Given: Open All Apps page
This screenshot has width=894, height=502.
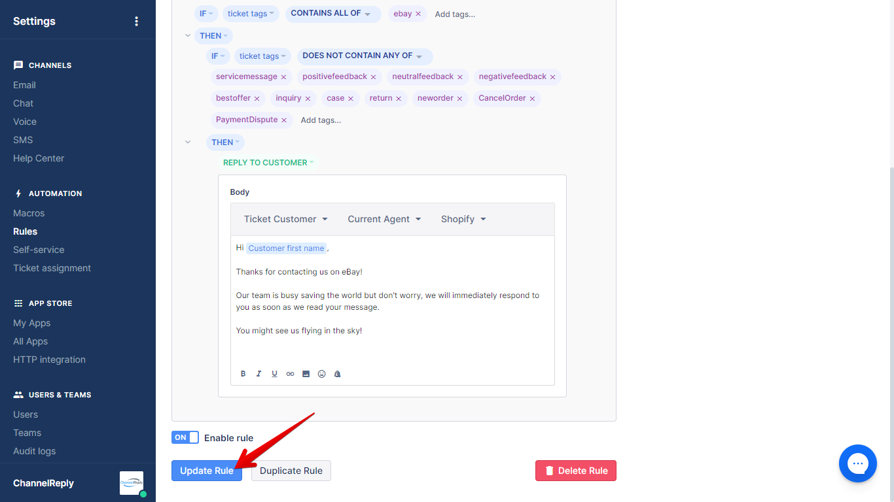Looking at the screenshot, I should (30, 341).
